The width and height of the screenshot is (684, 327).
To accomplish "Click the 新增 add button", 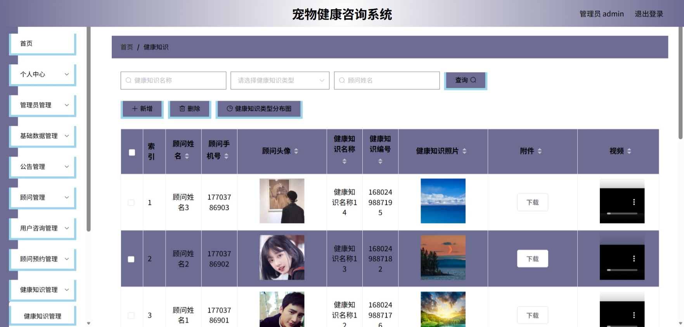I will click(142, 109).
